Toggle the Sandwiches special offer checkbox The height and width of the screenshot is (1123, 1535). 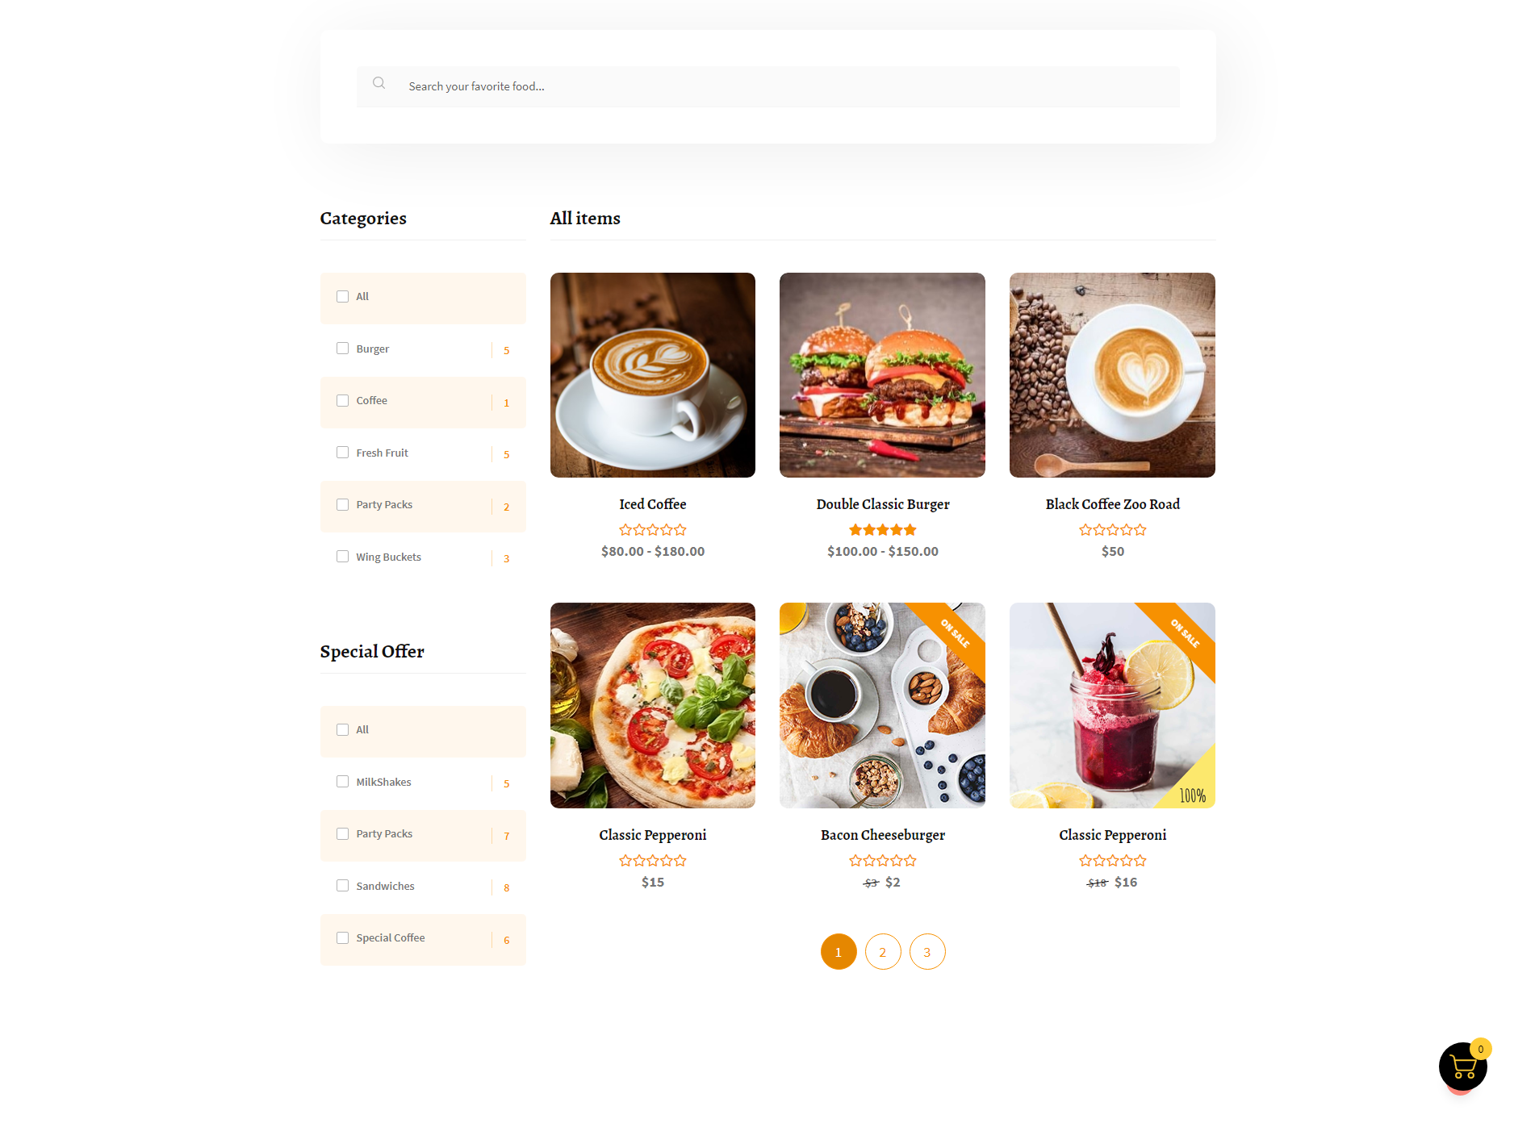[342, 886]
